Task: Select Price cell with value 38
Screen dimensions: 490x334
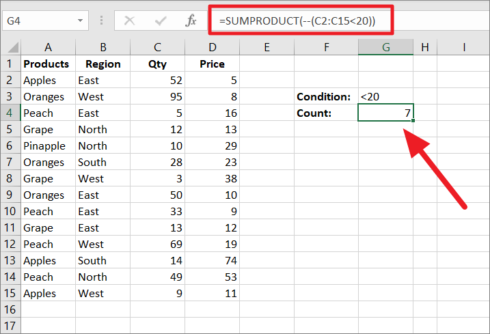Action: [212, 178]
